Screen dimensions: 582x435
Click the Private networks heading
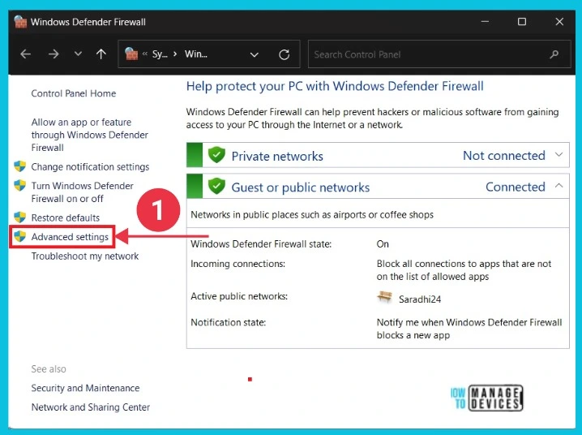click(x=277, y=156)
